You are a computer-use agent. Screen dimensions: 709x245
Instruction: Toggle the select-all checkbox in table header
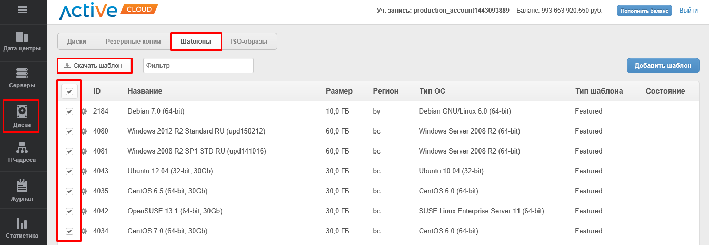[x=69, y=91]
